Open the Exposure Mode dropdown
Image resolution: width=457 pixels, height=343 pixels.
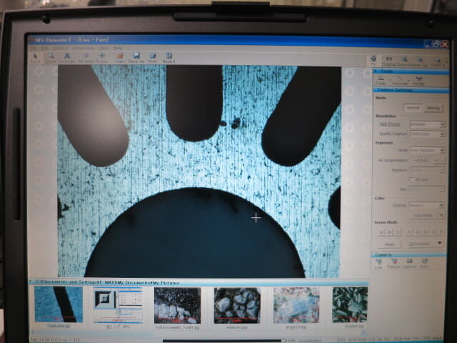click(x=427, y=151)
